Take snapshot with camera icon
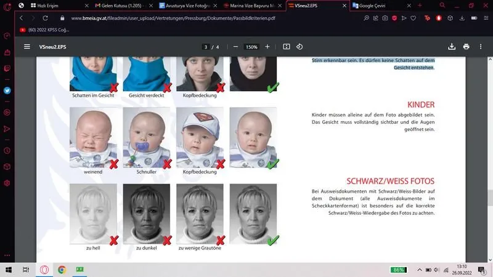This screenshot has height=277, width=493. (385, 18)
